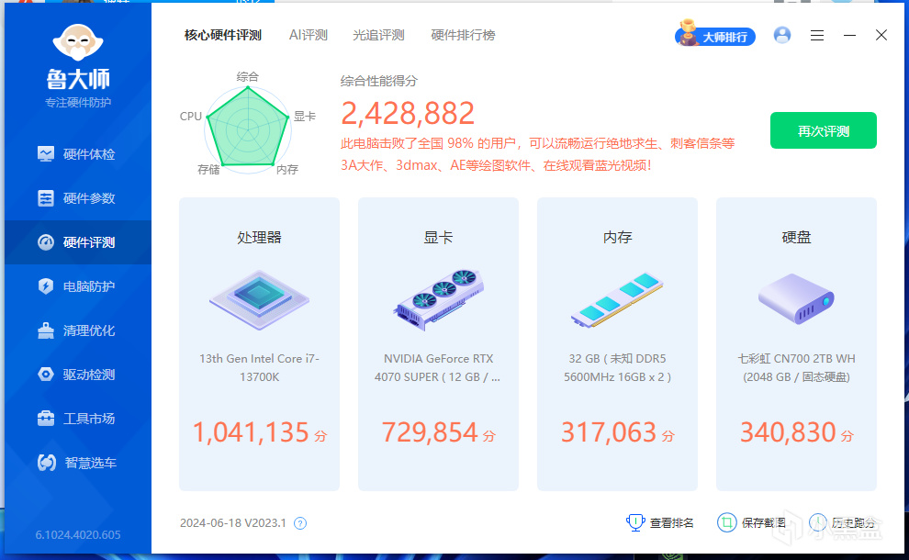The image size is (909, 560).
Task: Click the user account avatar icon
Action: (782, 36)
